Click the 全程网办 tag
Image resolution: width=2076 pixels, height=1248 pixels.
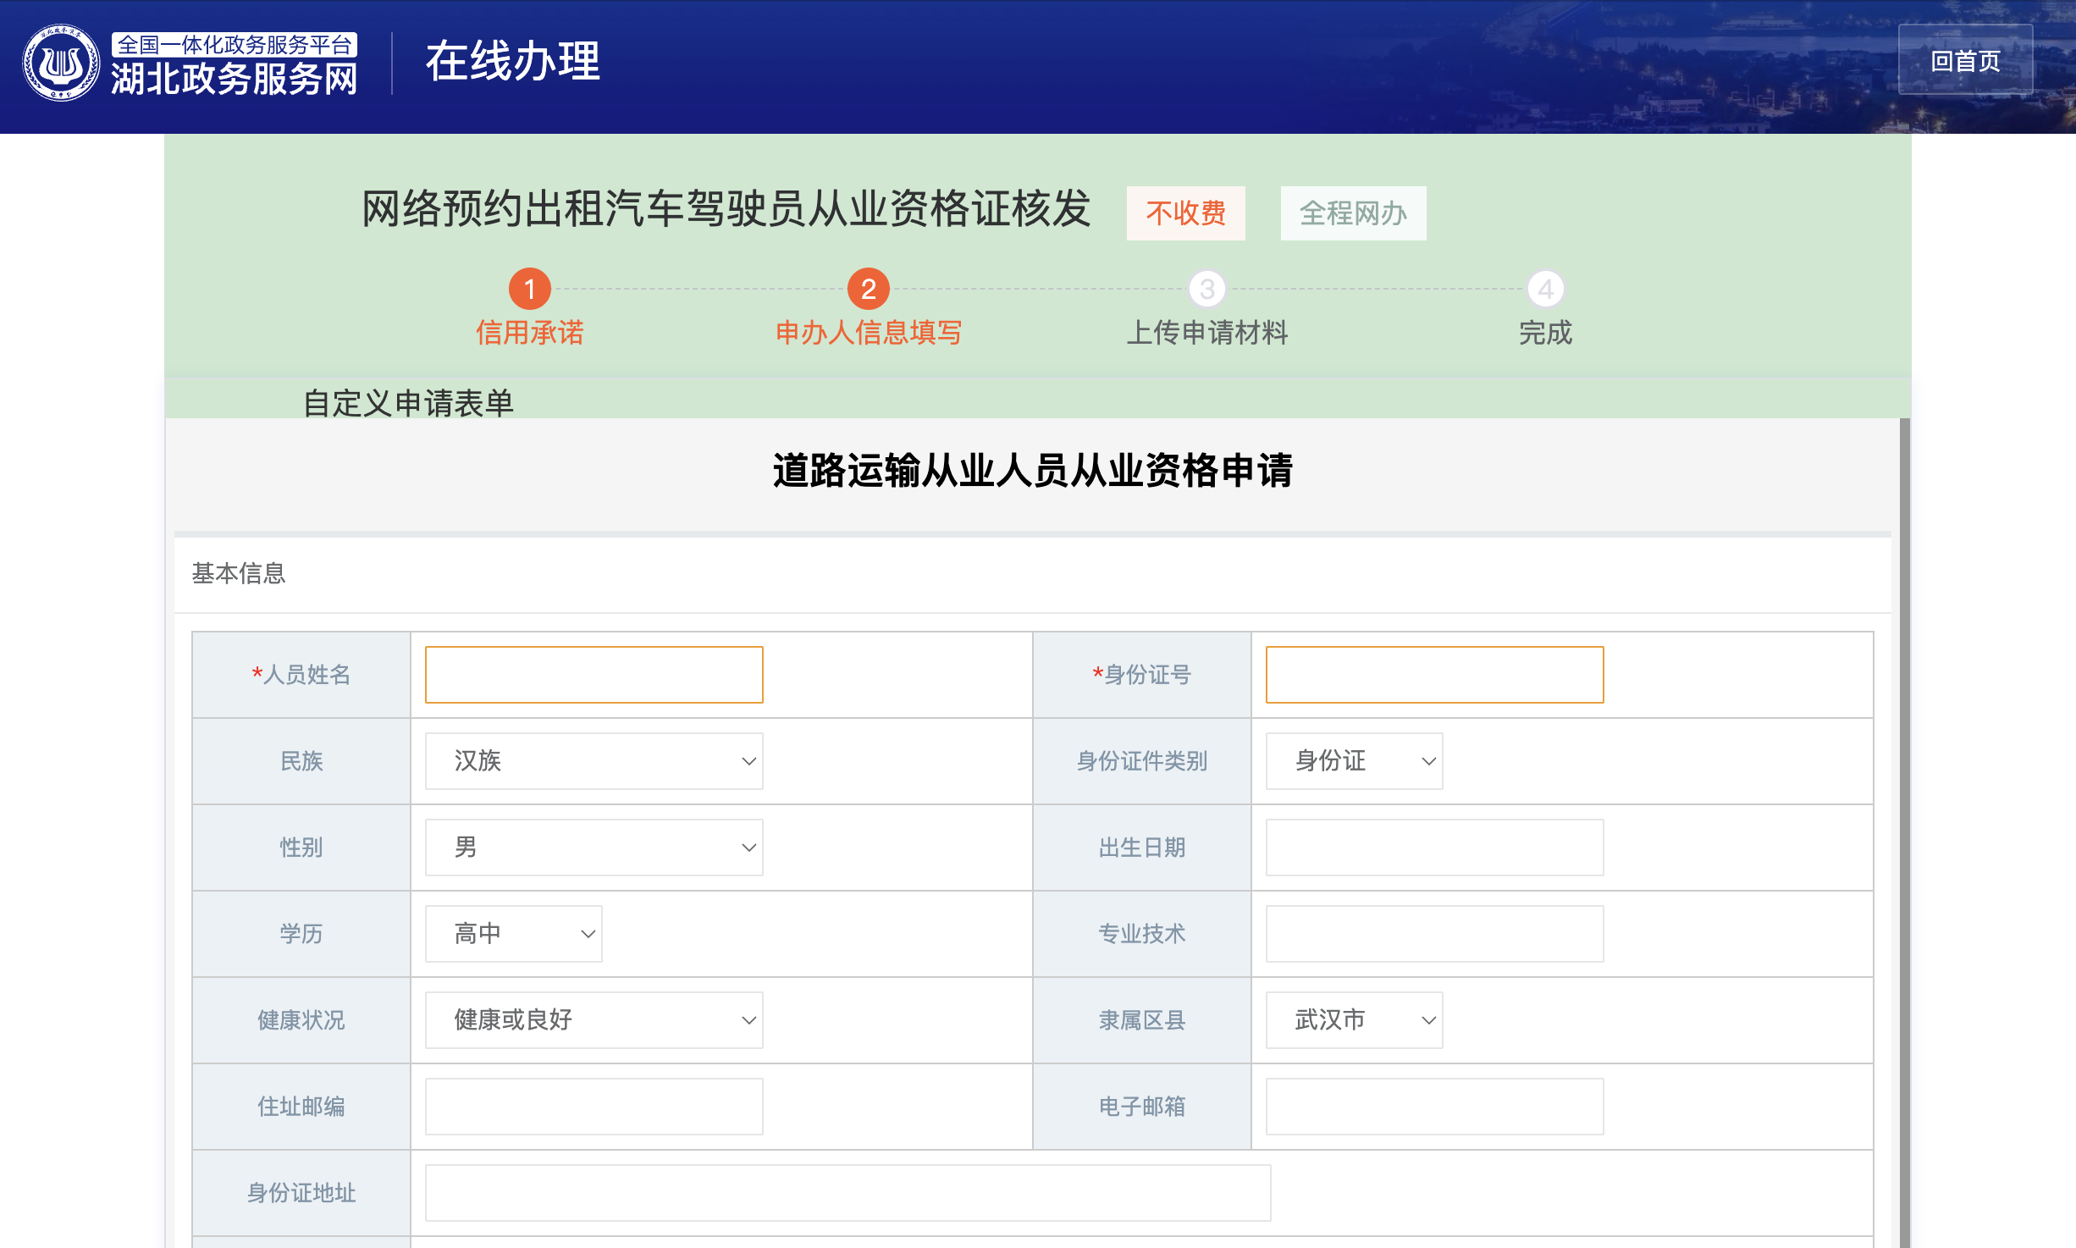1353,213
